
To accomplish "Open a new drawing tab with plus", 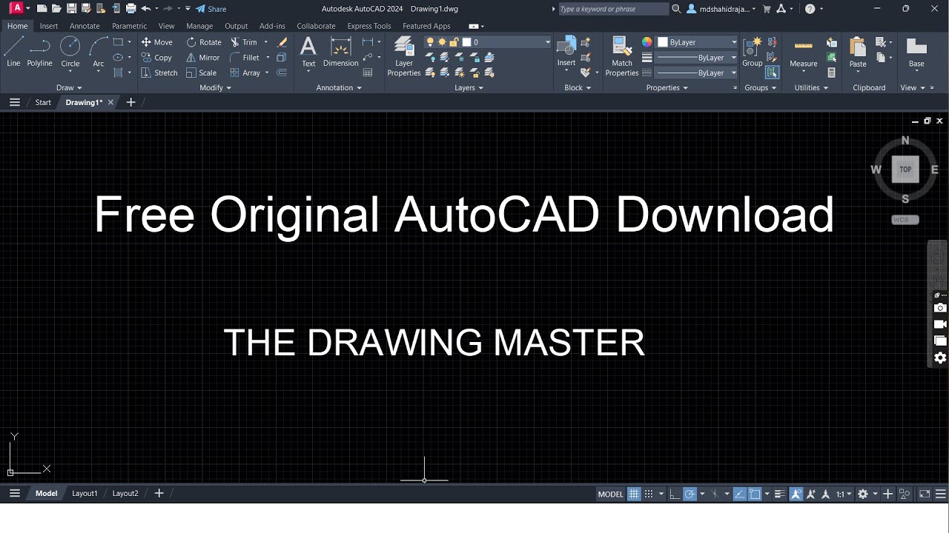I will tap(130, 102).
